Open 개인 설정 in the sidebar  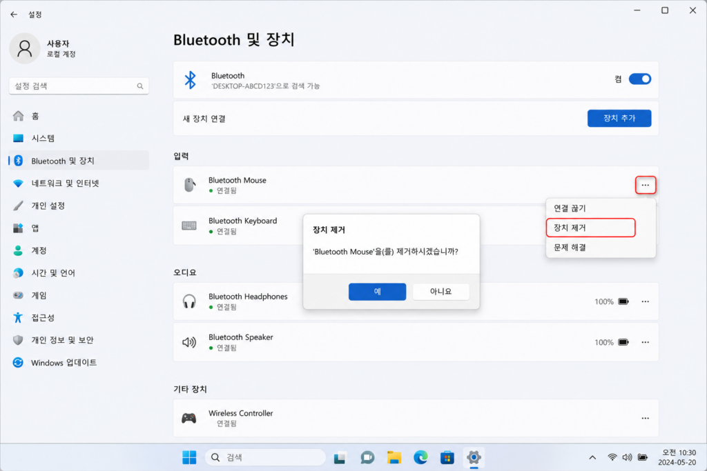[x=79, y=206]
